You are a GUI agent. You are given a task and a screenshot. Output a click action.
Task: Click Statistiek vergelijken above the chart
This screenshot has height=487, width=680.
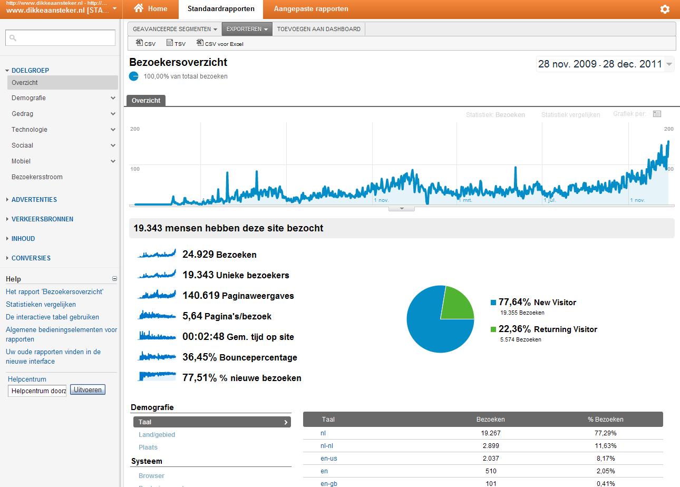tap(570, 115)
